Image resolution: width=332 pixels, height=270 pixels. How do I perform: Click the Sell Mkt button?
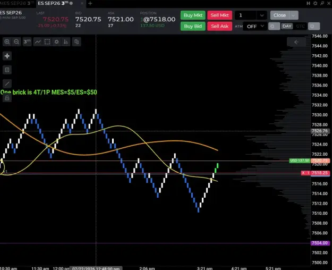pos(219,15)
